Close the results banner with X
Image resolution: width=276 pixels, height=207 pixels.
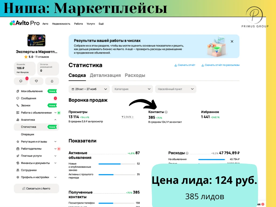click(x=232, y=41)
